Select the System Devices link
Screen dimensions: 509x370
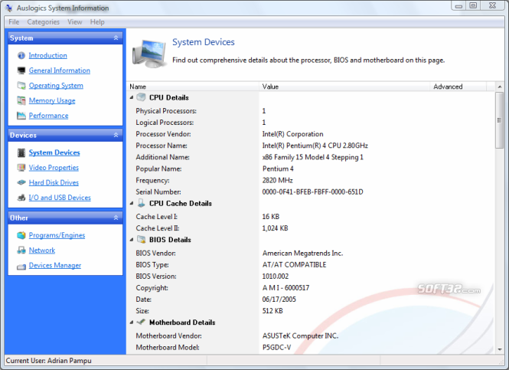[54, 152]
